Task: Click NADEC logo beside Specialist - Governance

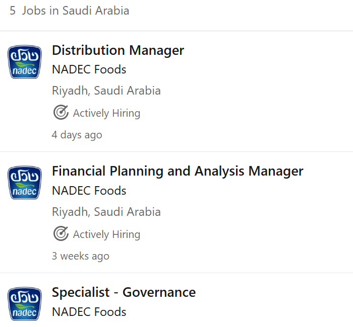Action: pyautogui.click(x=25, y=304)
